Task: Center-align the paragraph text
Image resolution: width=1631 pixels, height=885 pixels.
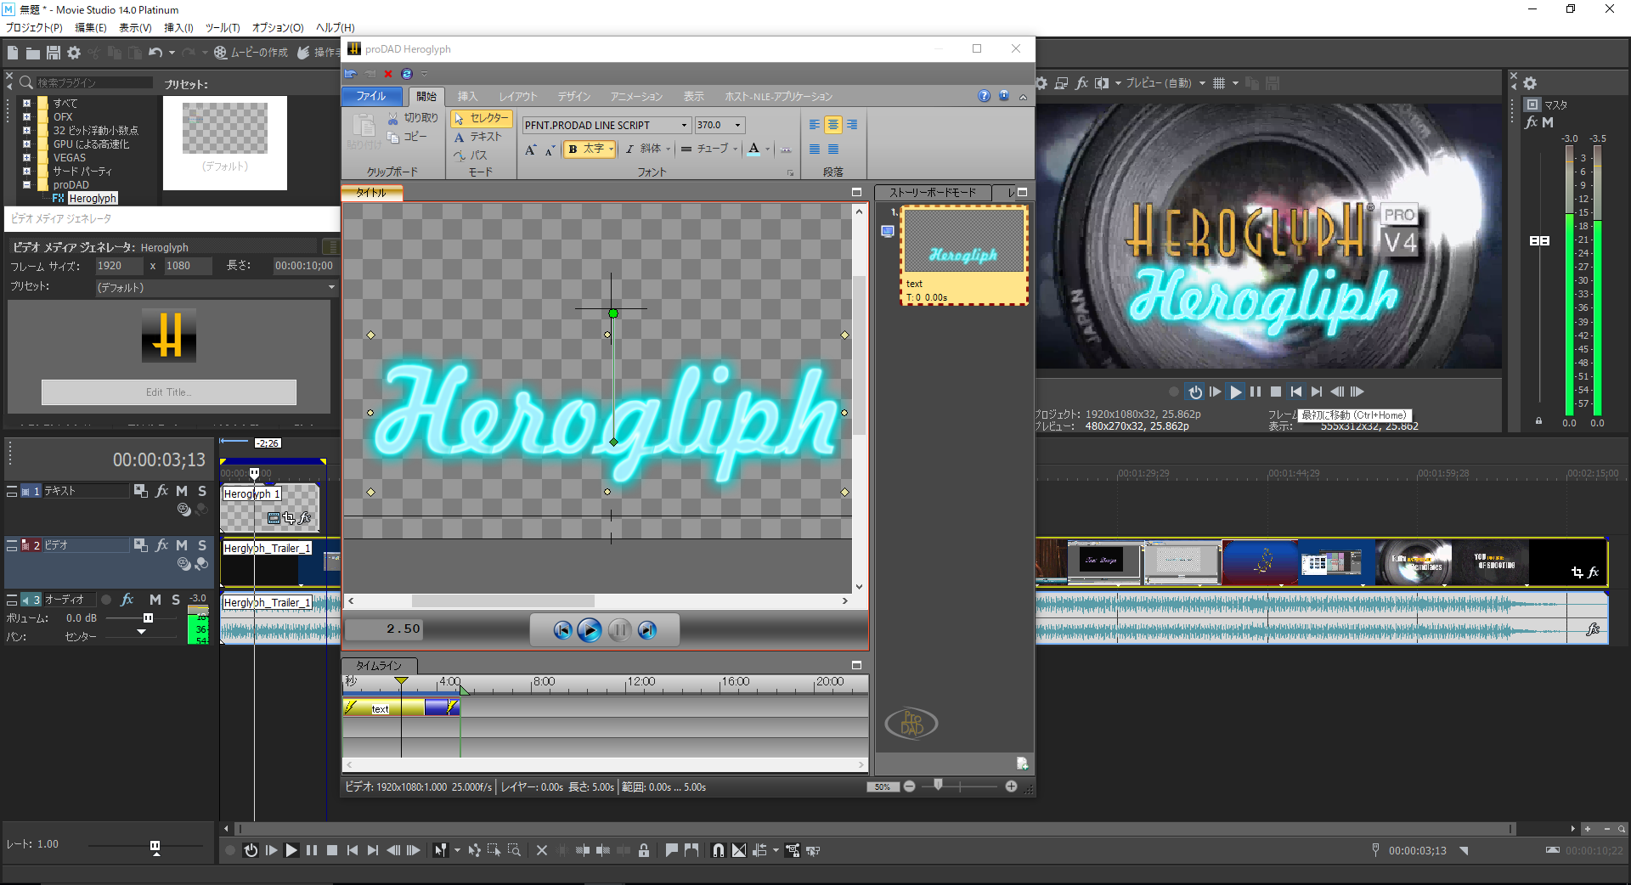Action: (x=832, y=125)
